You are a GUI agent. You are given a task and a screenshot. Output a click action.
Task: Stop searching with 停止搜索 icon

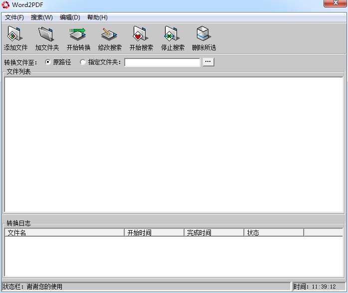172,35
